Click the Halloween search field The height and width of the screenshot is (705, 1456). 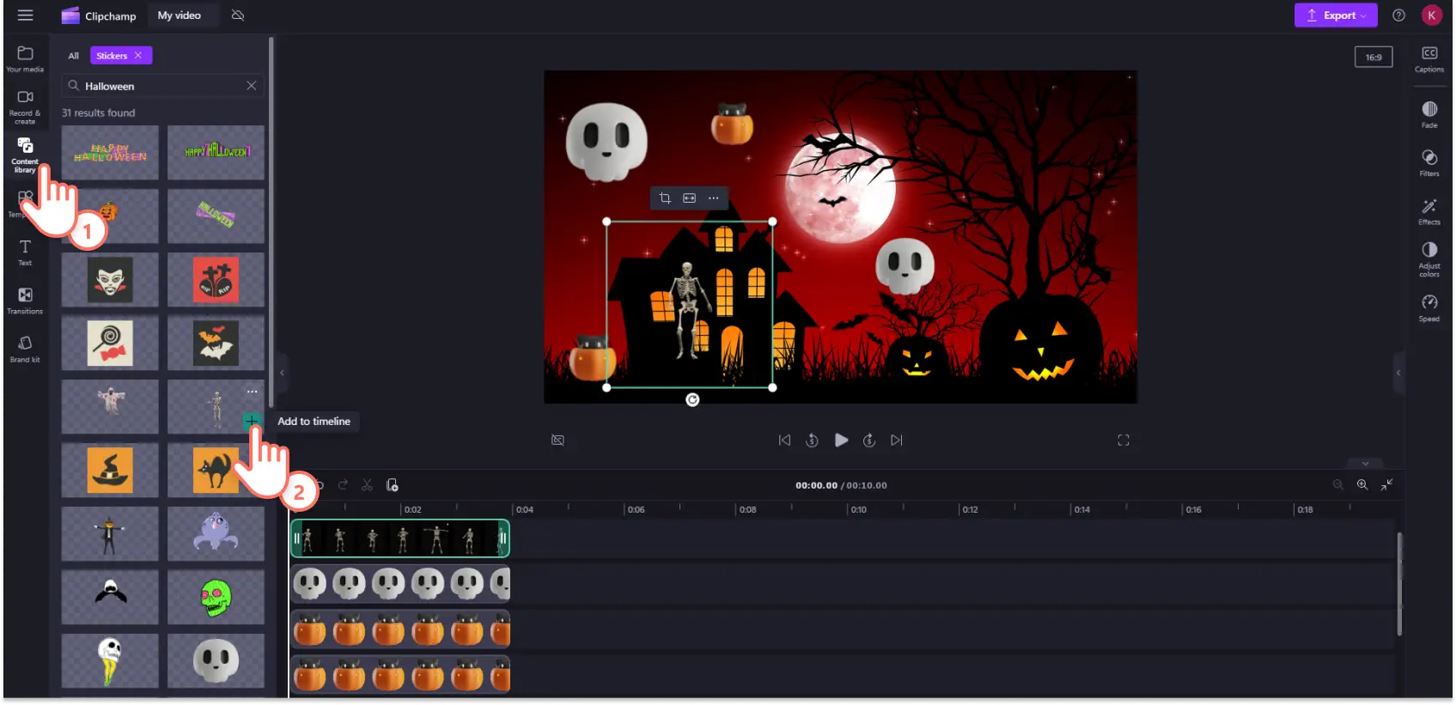tap(161, 86)
